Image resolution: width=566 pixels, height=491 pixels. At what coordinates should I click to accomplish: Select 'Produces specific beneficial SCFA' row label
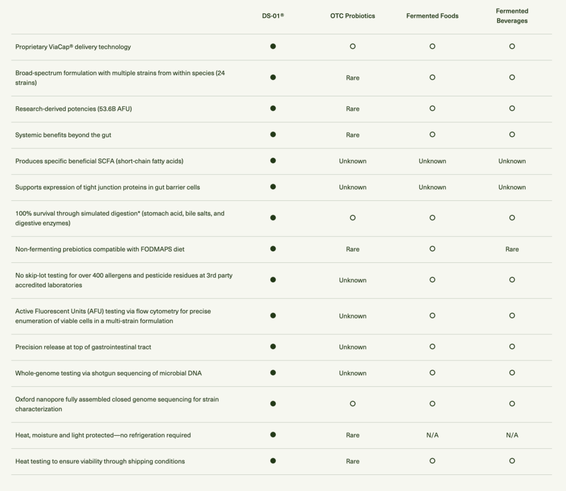pos(99,161)
